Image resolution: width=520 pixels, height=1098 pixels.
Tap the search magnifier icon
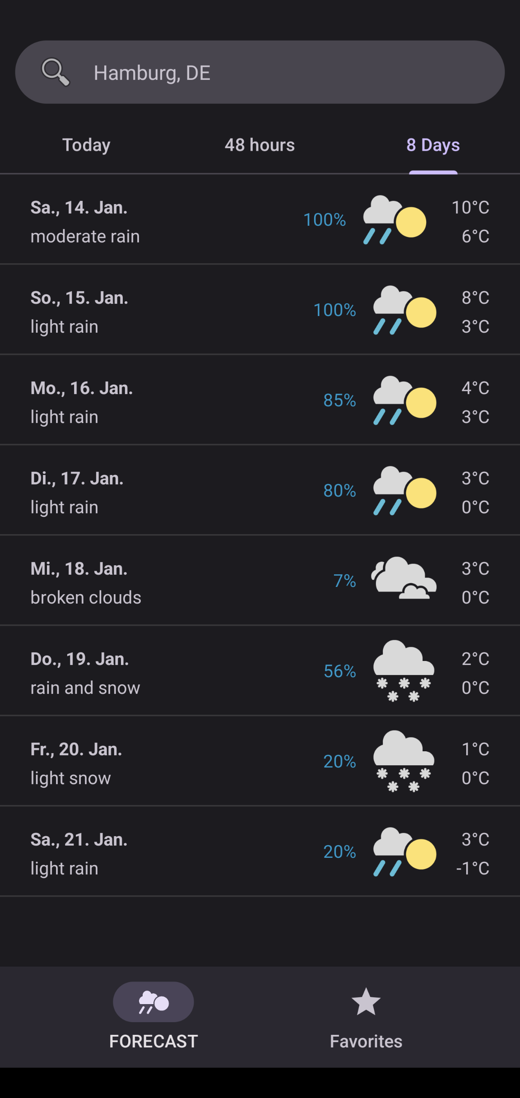tap(56, 72)
